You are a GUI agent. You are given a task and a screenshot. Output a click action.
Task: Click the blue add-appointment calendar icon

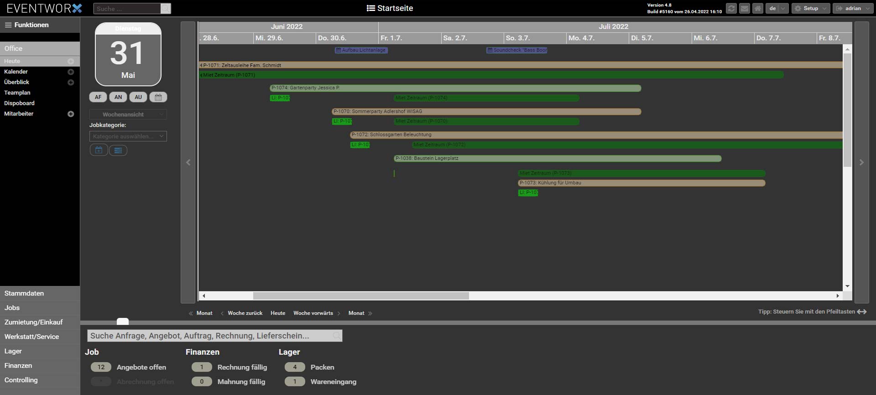click(99, 150)
